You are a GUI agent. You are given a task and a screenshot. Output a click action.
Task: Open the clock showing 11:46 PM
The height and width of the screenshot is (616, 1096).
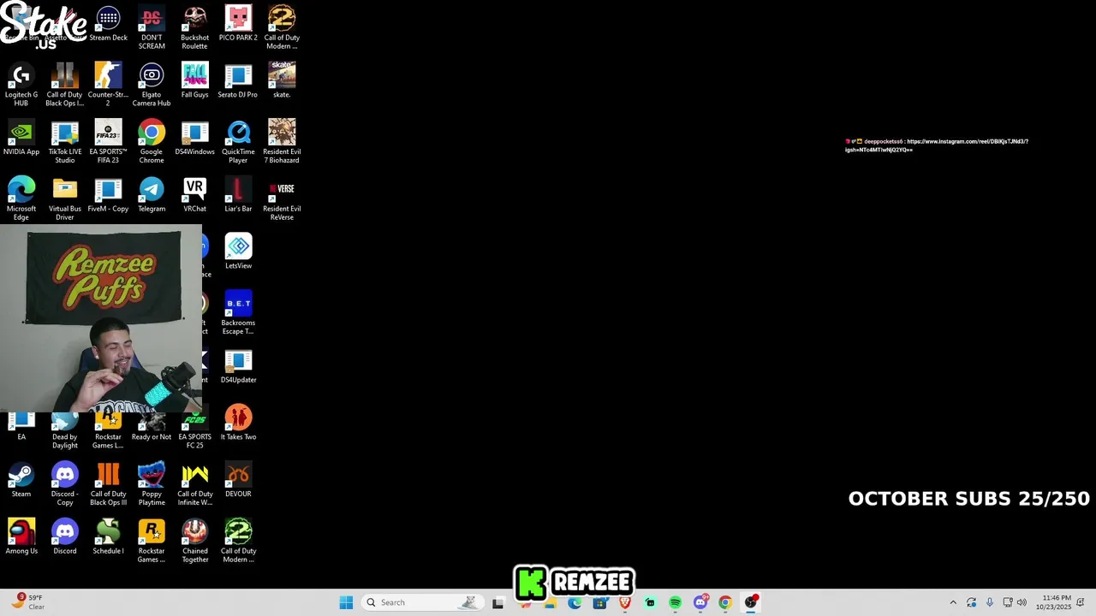pyautogui.click(x=1053, y=602)
